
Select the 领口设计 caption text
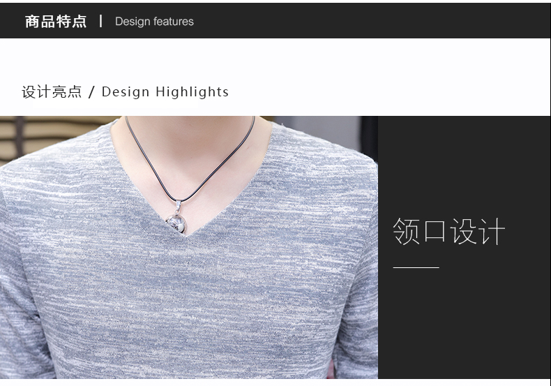click(448, 232)
